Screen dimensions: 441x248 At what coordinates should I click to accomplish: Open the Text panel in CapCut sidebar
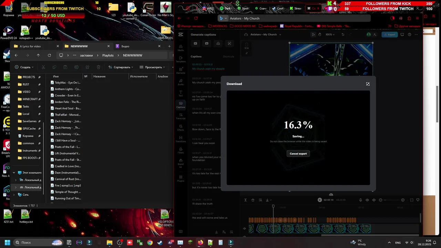click(181, 93)
